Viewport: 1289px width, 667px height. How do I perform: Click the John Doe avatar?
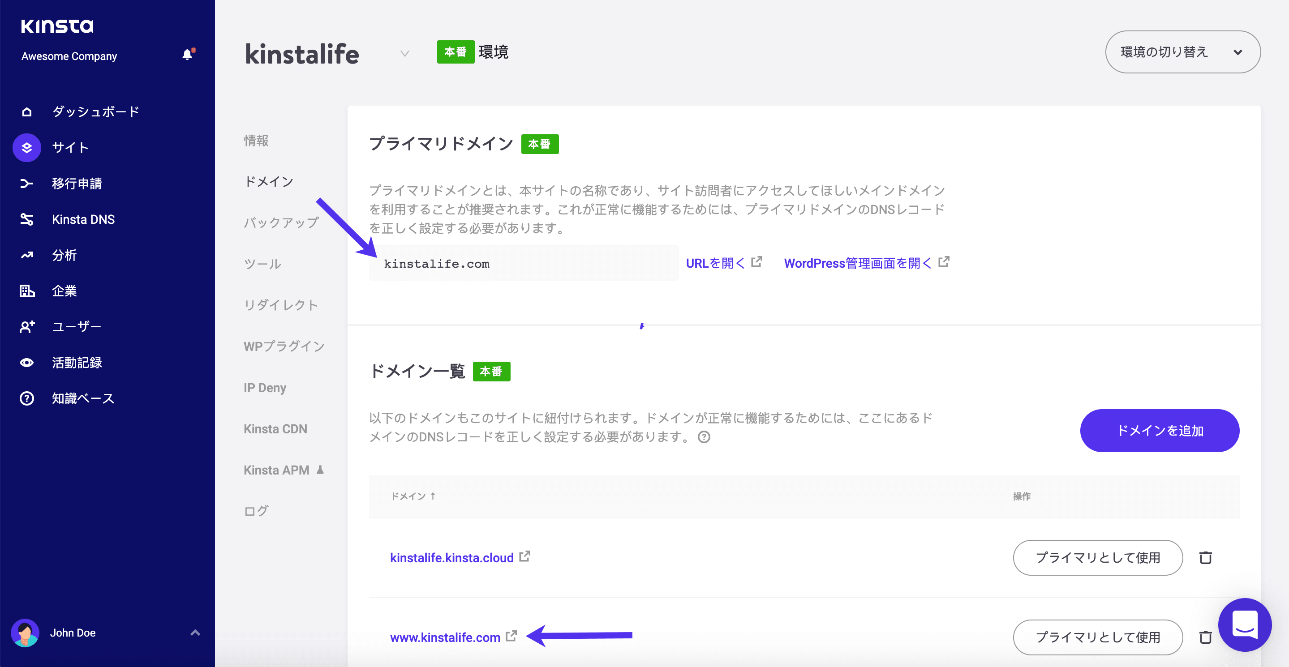[x=25, y=633]
